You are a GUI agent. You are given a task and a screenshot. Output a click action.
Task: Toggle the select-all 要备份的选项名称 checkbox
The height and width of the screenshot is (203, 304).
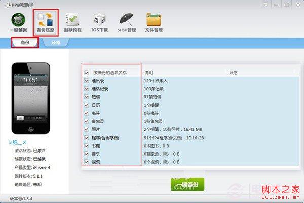pos(87,73)
